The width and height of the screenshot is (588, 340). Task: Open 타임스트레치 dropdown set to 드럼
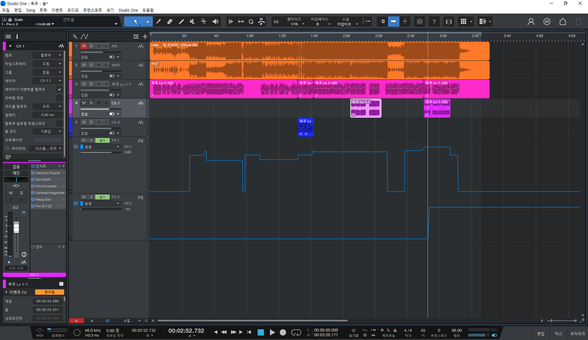point(48,64)
